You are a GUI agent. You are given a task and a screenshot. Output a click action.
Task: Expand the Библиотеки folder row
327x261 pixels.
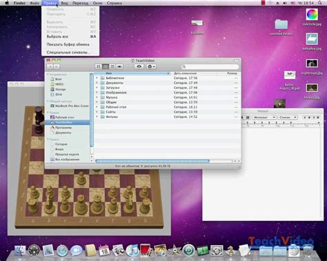[x=97, y=78]
